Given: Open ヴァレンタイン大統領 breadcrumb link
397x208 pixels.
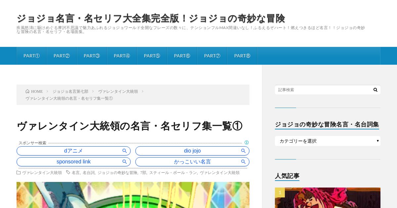Looking at the screenshot, I should tap(118, 91).
